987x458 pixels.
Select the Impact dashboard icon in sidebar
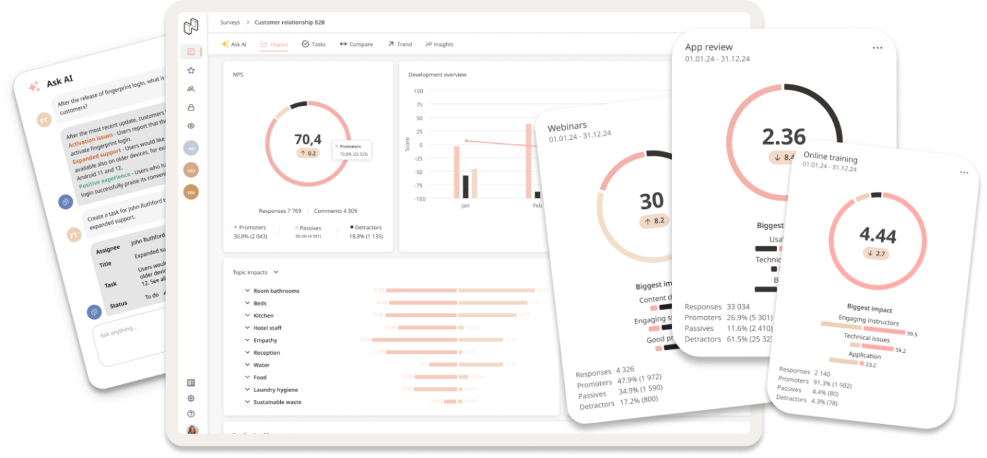pos(191,51)
